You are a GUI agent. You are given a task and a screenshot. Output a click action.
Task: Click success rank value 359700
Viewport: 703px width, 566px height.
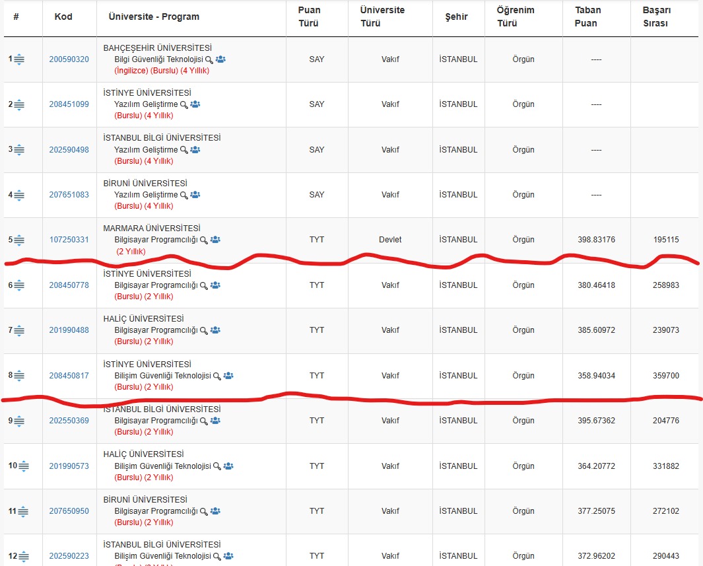click(666, 376)
